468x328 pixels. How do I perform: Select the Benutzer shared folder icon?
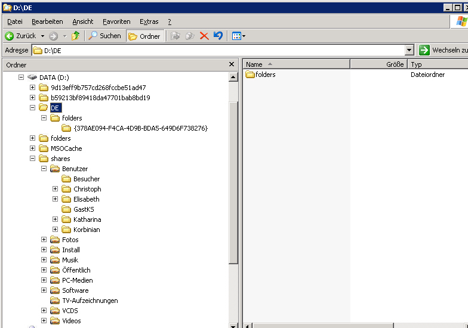pyautogui.click(x=55, y=169)
